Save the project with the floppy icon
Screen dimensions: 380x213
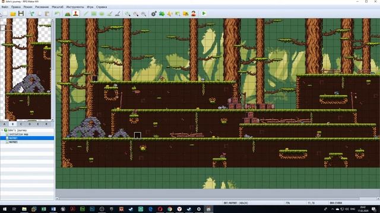point(21,14)
